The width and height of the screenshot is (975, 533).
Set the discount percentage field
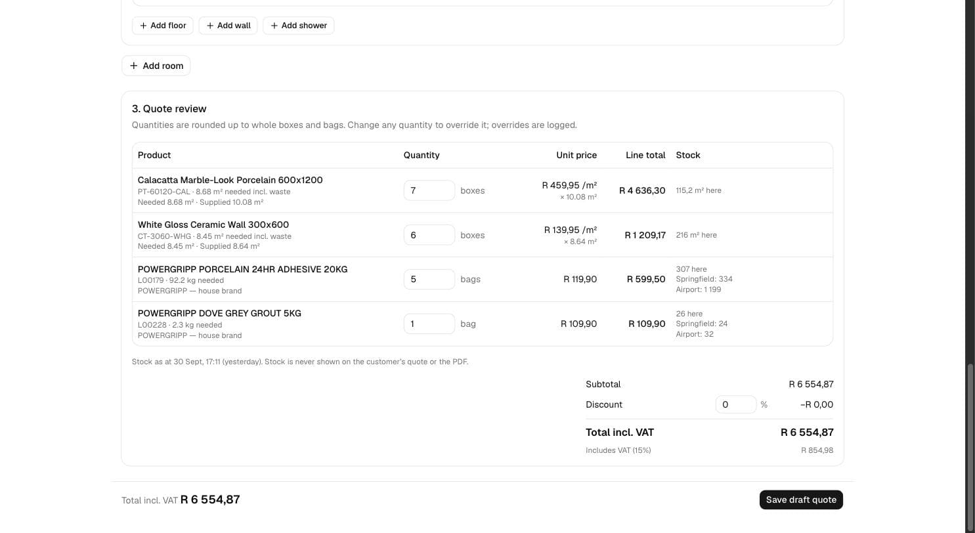[x=736, y=404]
